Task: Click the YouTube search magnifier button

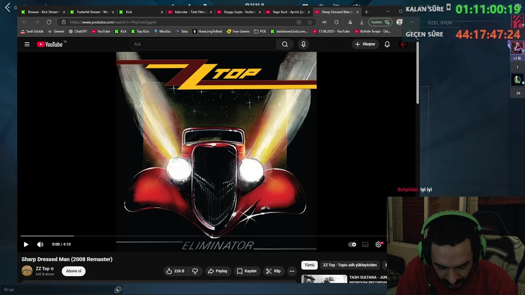Action: coord(285,44)
